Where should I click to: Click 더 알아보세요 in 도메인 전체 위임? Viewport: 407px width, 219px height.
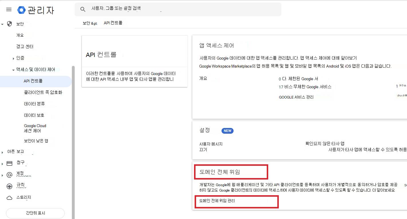(x=384, y=190)
